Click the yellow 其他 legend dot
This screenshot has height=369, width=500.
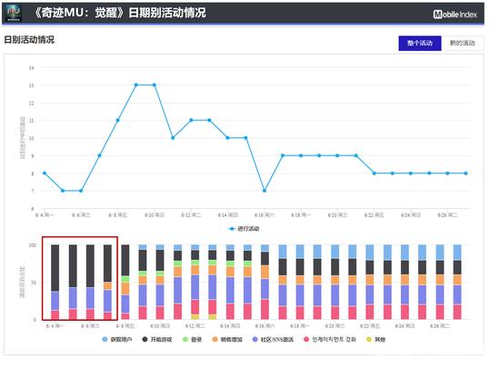coord(369,339)
